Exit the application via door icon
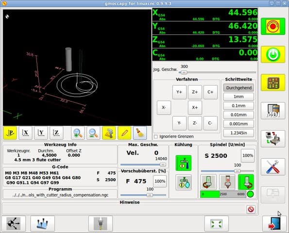Screen dimensions: 289x233 coord(274,224)
